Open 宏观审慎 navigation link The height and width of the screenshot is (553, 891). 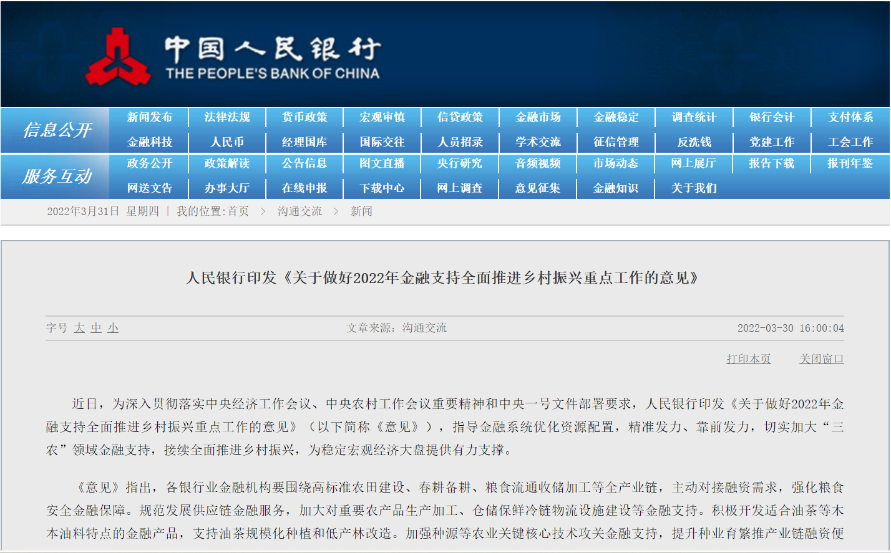click(382, 117)
